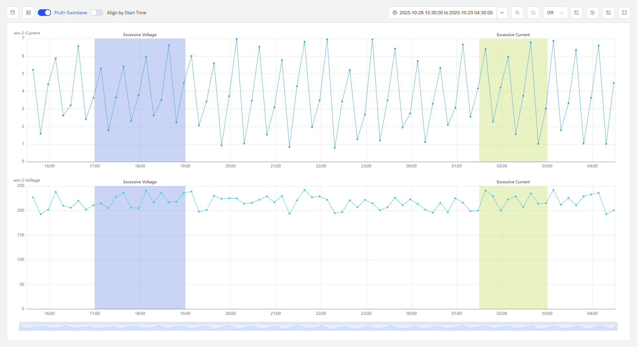Click the date range 2025-10-28 text field
The image size is (637, 353).
click(446, 13)
